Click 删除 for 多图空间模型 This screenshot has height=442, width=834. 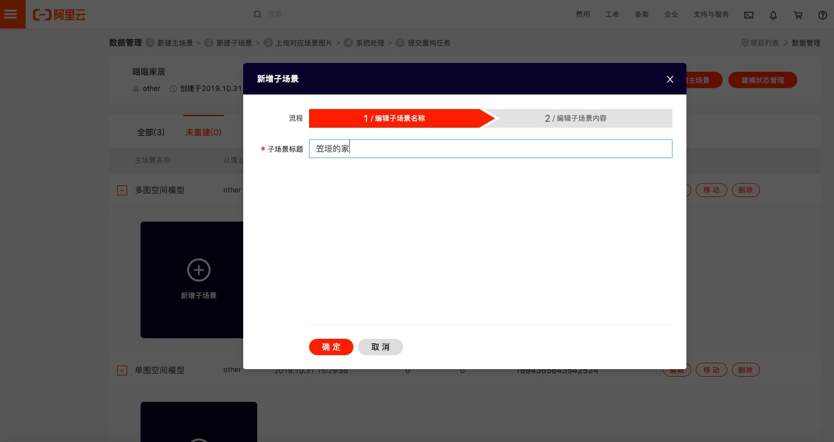[745, 190]
